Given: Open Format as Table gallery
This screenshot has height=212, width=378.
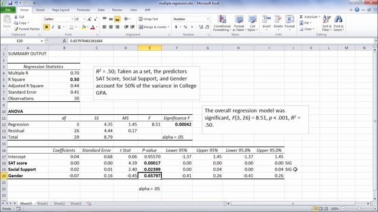Looking at the screenshot, I should pos(239,23).
